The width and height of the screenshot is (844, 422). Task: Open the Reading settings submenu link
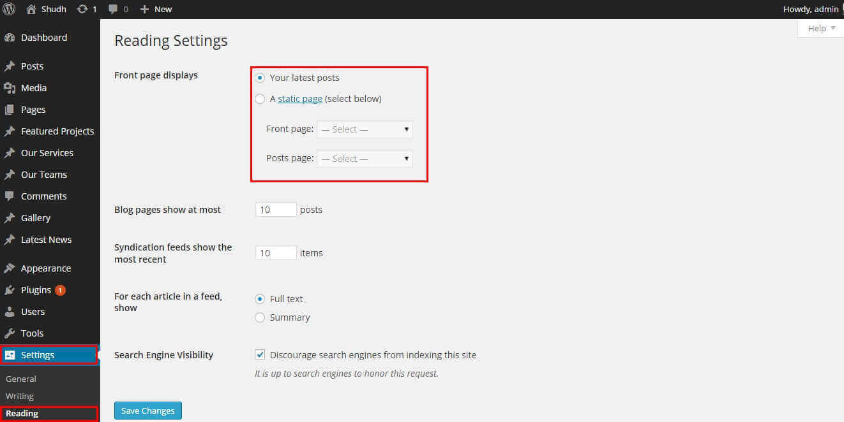click(22, 413)
